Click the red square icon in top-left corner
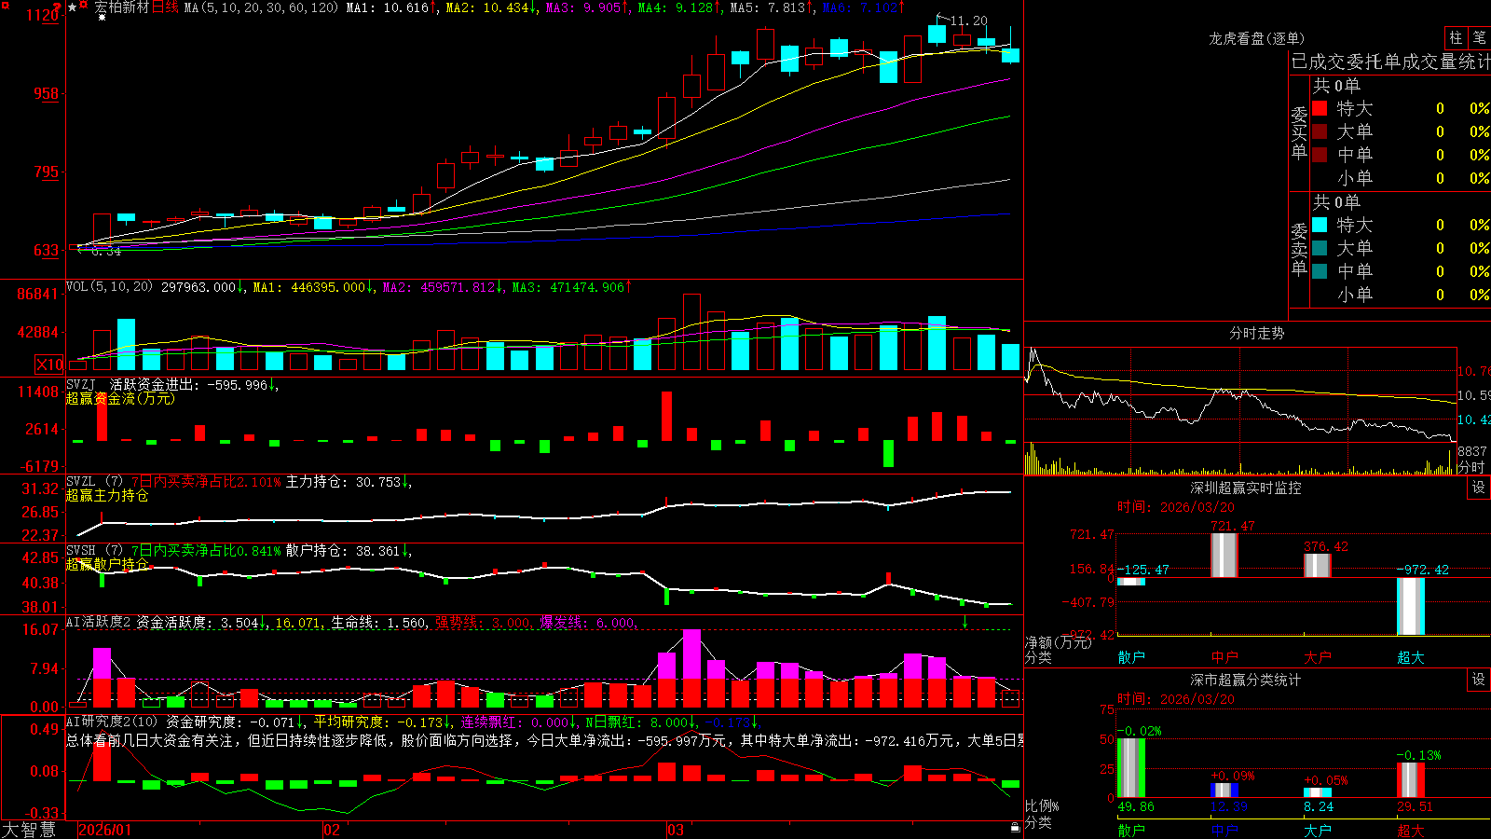Screen dimensions: 1491x839 pyautogui.click(x=5, y=5)
